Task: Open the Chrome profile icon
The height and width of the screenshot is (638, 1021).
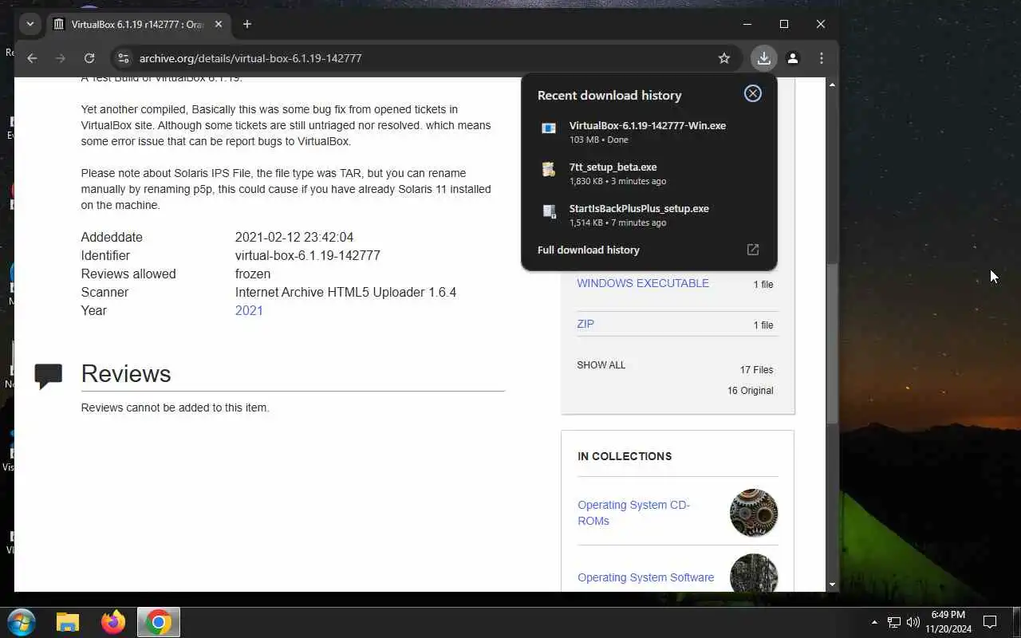Action: point(793,58)
